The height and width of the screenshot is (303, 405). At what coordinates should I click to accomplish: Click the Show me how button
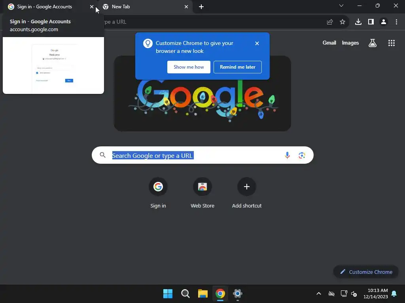189,67
